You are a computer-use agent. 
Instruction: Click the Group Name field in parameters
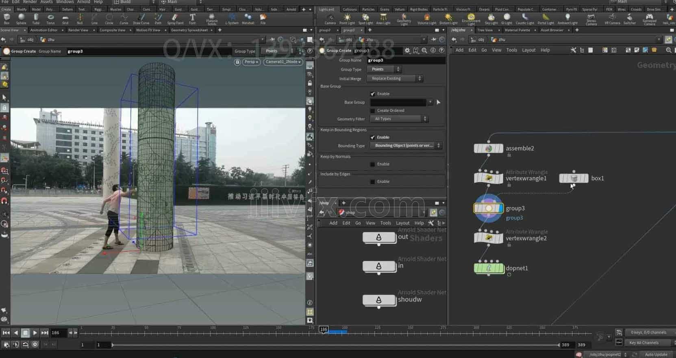(x=406, y=60)
